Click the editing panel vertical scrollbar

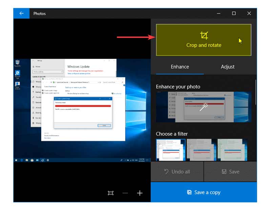point(256,92)
